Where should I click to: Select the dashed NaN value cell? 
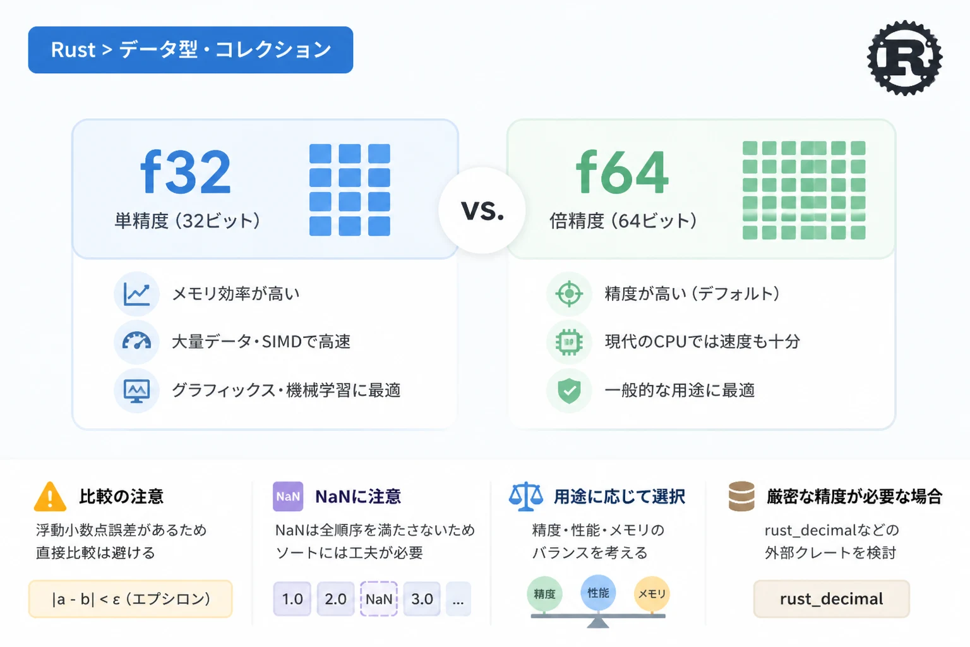(379, 599)
